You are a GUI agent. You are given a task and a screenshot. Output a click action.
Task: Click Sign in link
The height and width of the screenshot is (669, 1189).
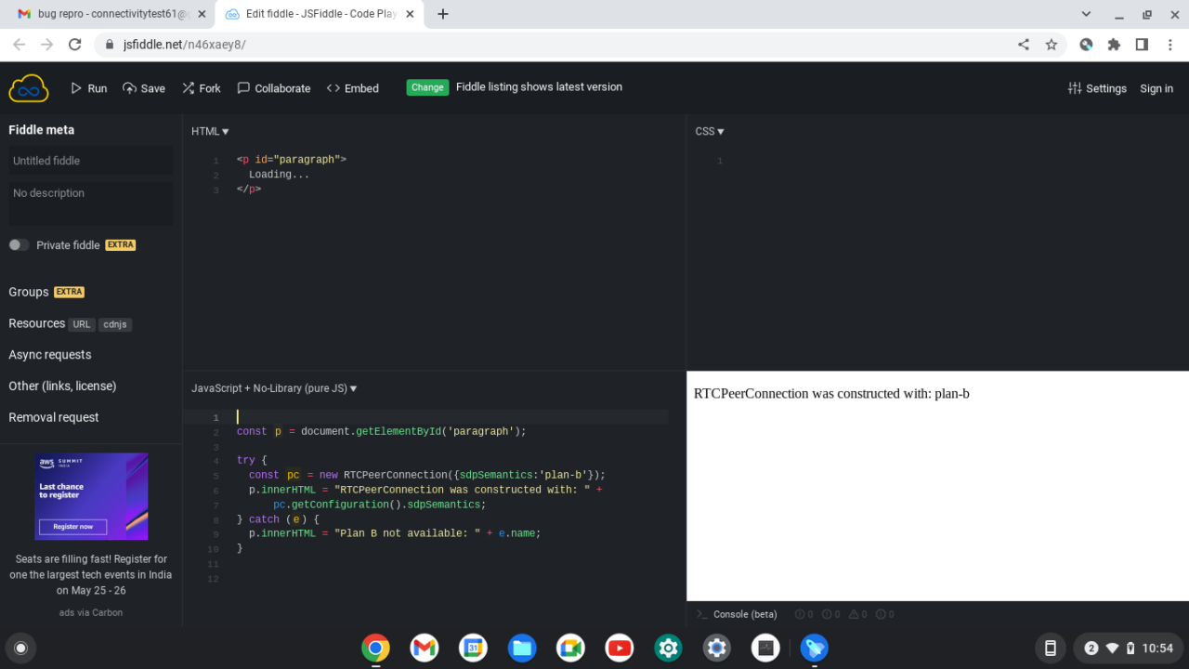pyautogui.click(x=1156, y=88)
